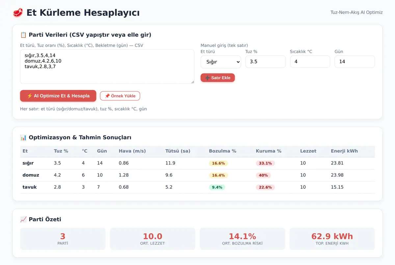Click energy value 23.81
Viewport: 395px width, 265px height.
(x=337, y=163)
